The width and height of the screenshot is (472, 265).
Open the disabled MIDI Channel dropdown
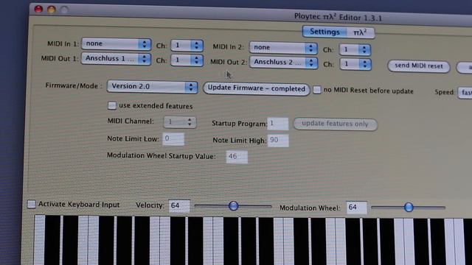click(179, 121)
